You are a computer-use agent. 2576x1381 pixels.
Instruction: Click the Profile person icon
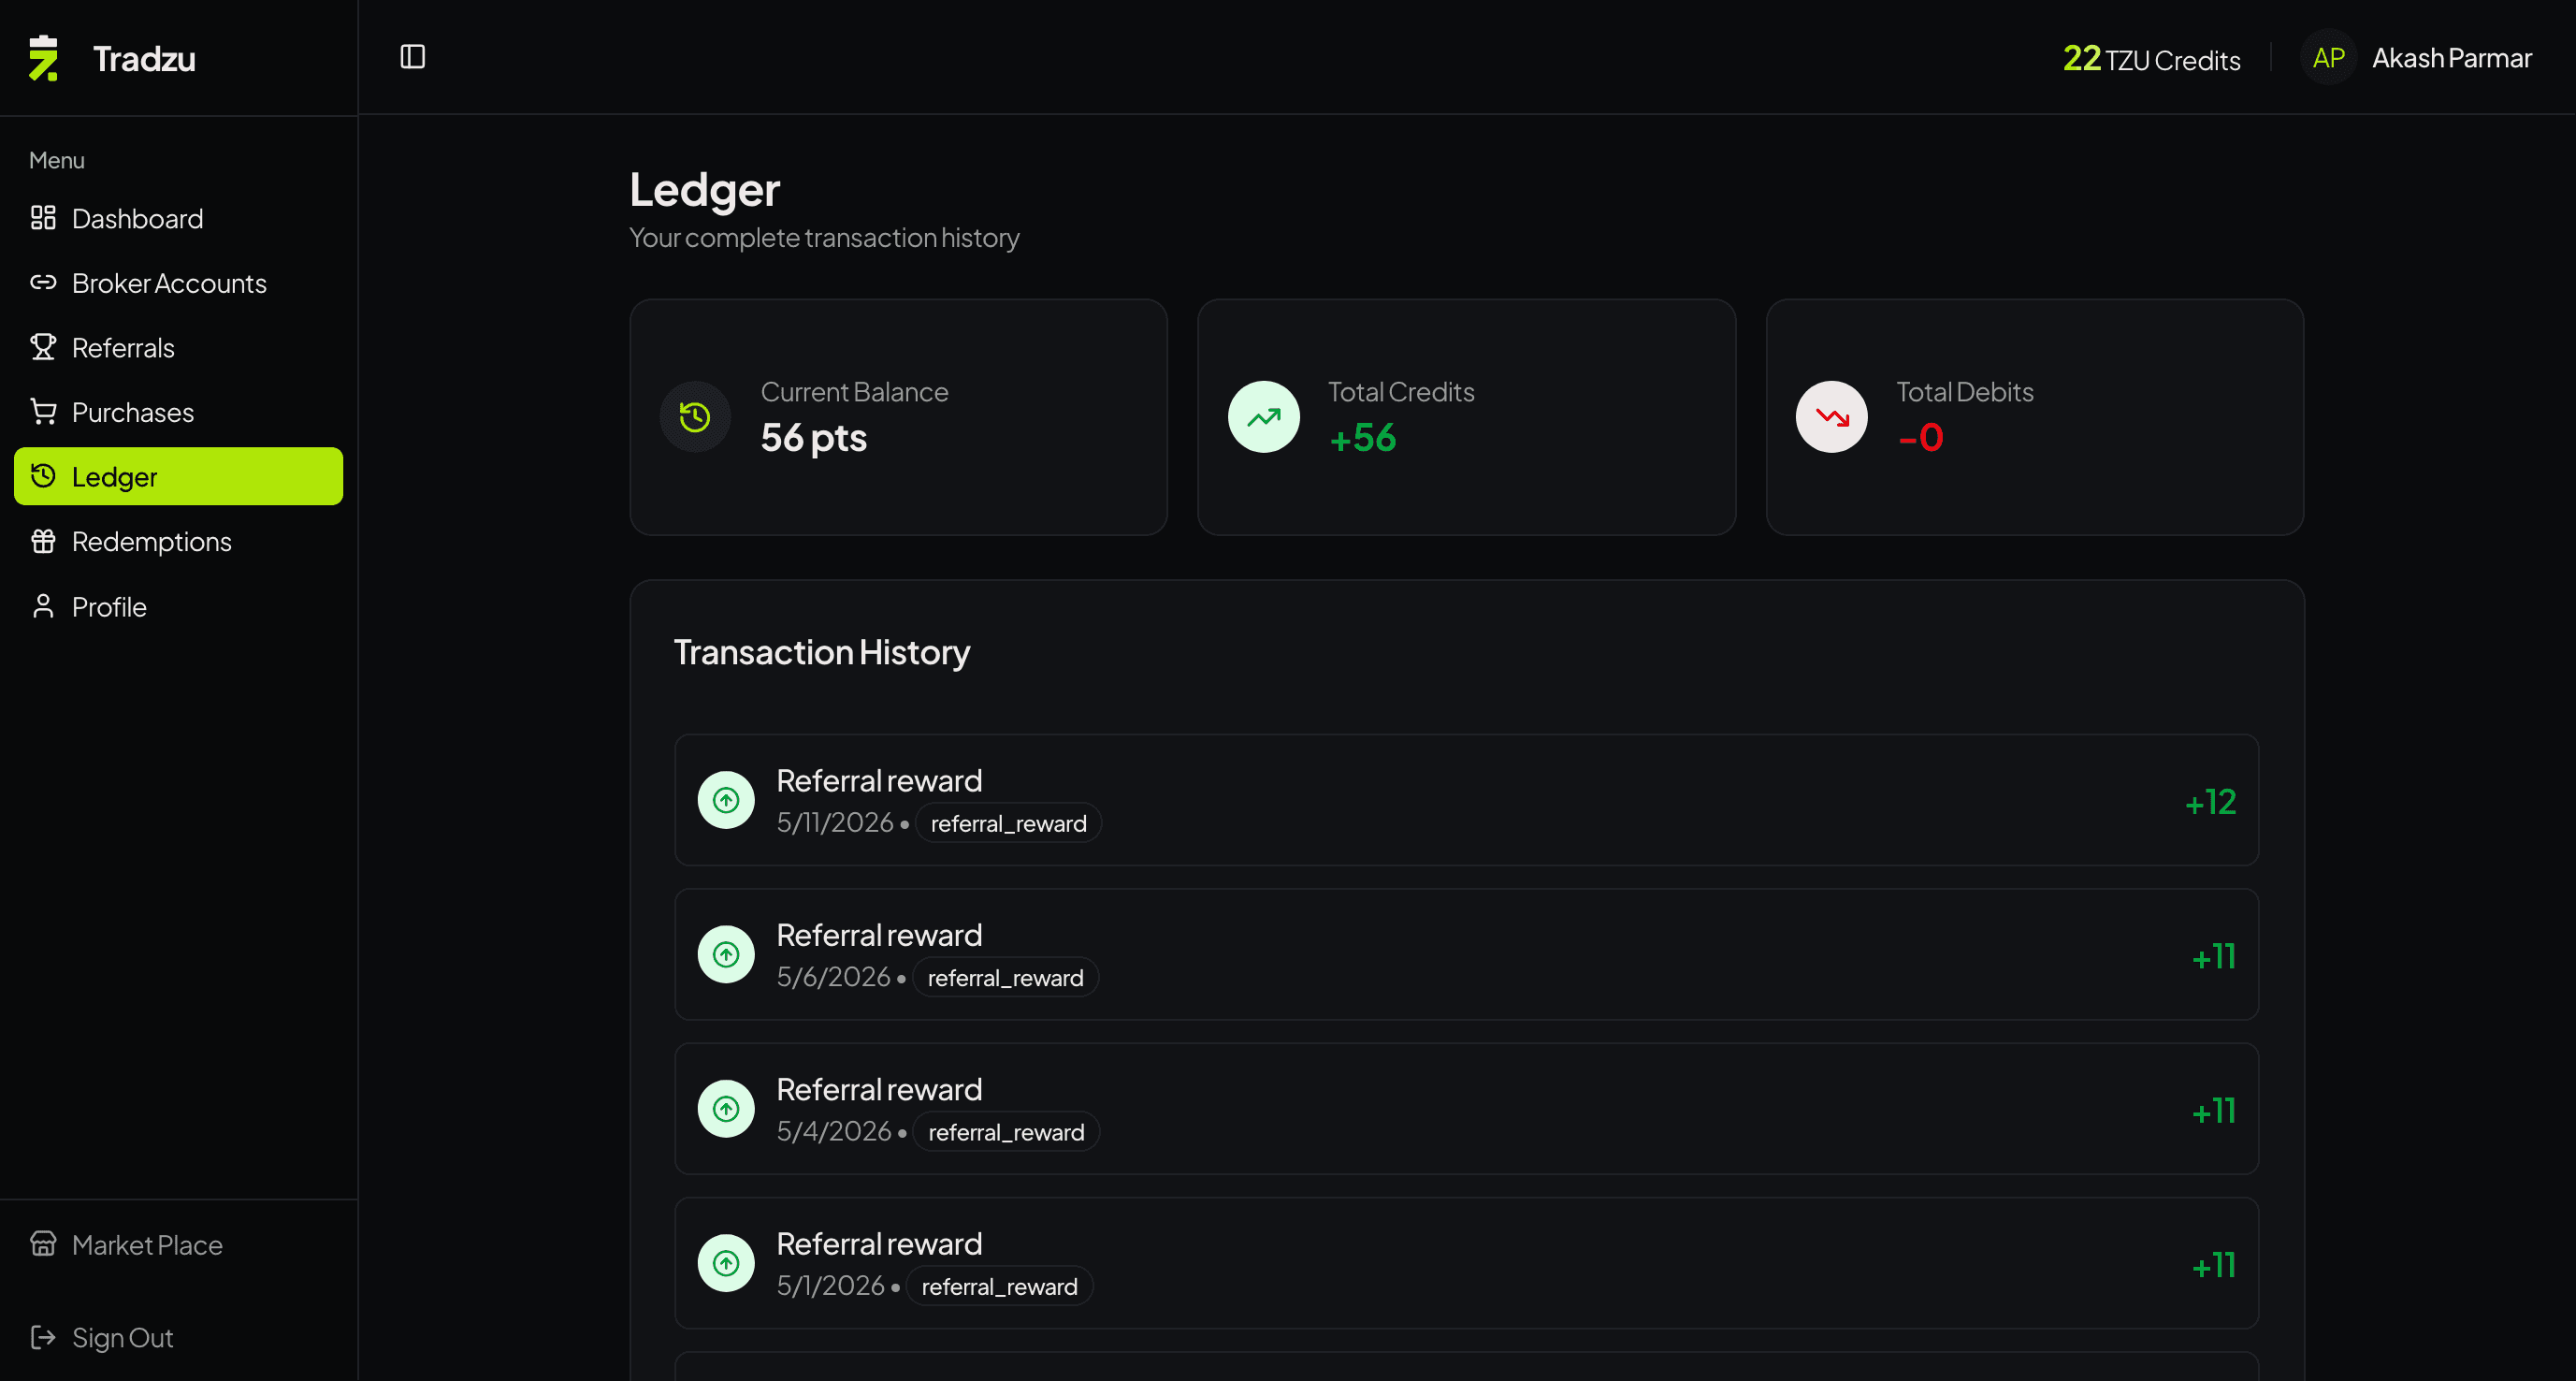point(43,606)
